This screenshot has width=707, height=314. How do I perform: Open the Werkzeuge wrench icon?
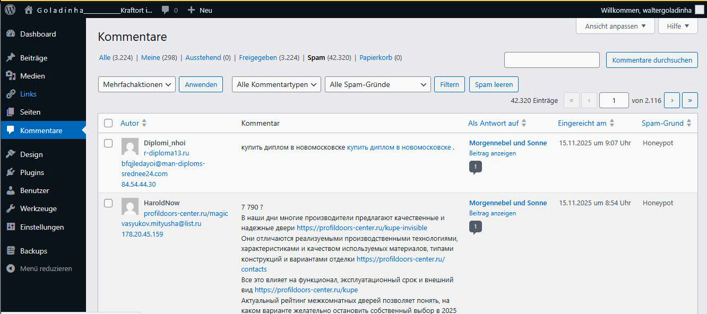11,208
